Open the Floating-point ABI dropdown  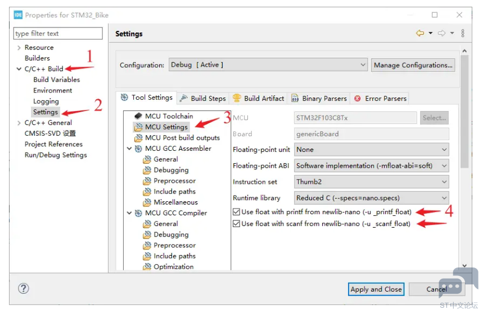coord(371,165)
